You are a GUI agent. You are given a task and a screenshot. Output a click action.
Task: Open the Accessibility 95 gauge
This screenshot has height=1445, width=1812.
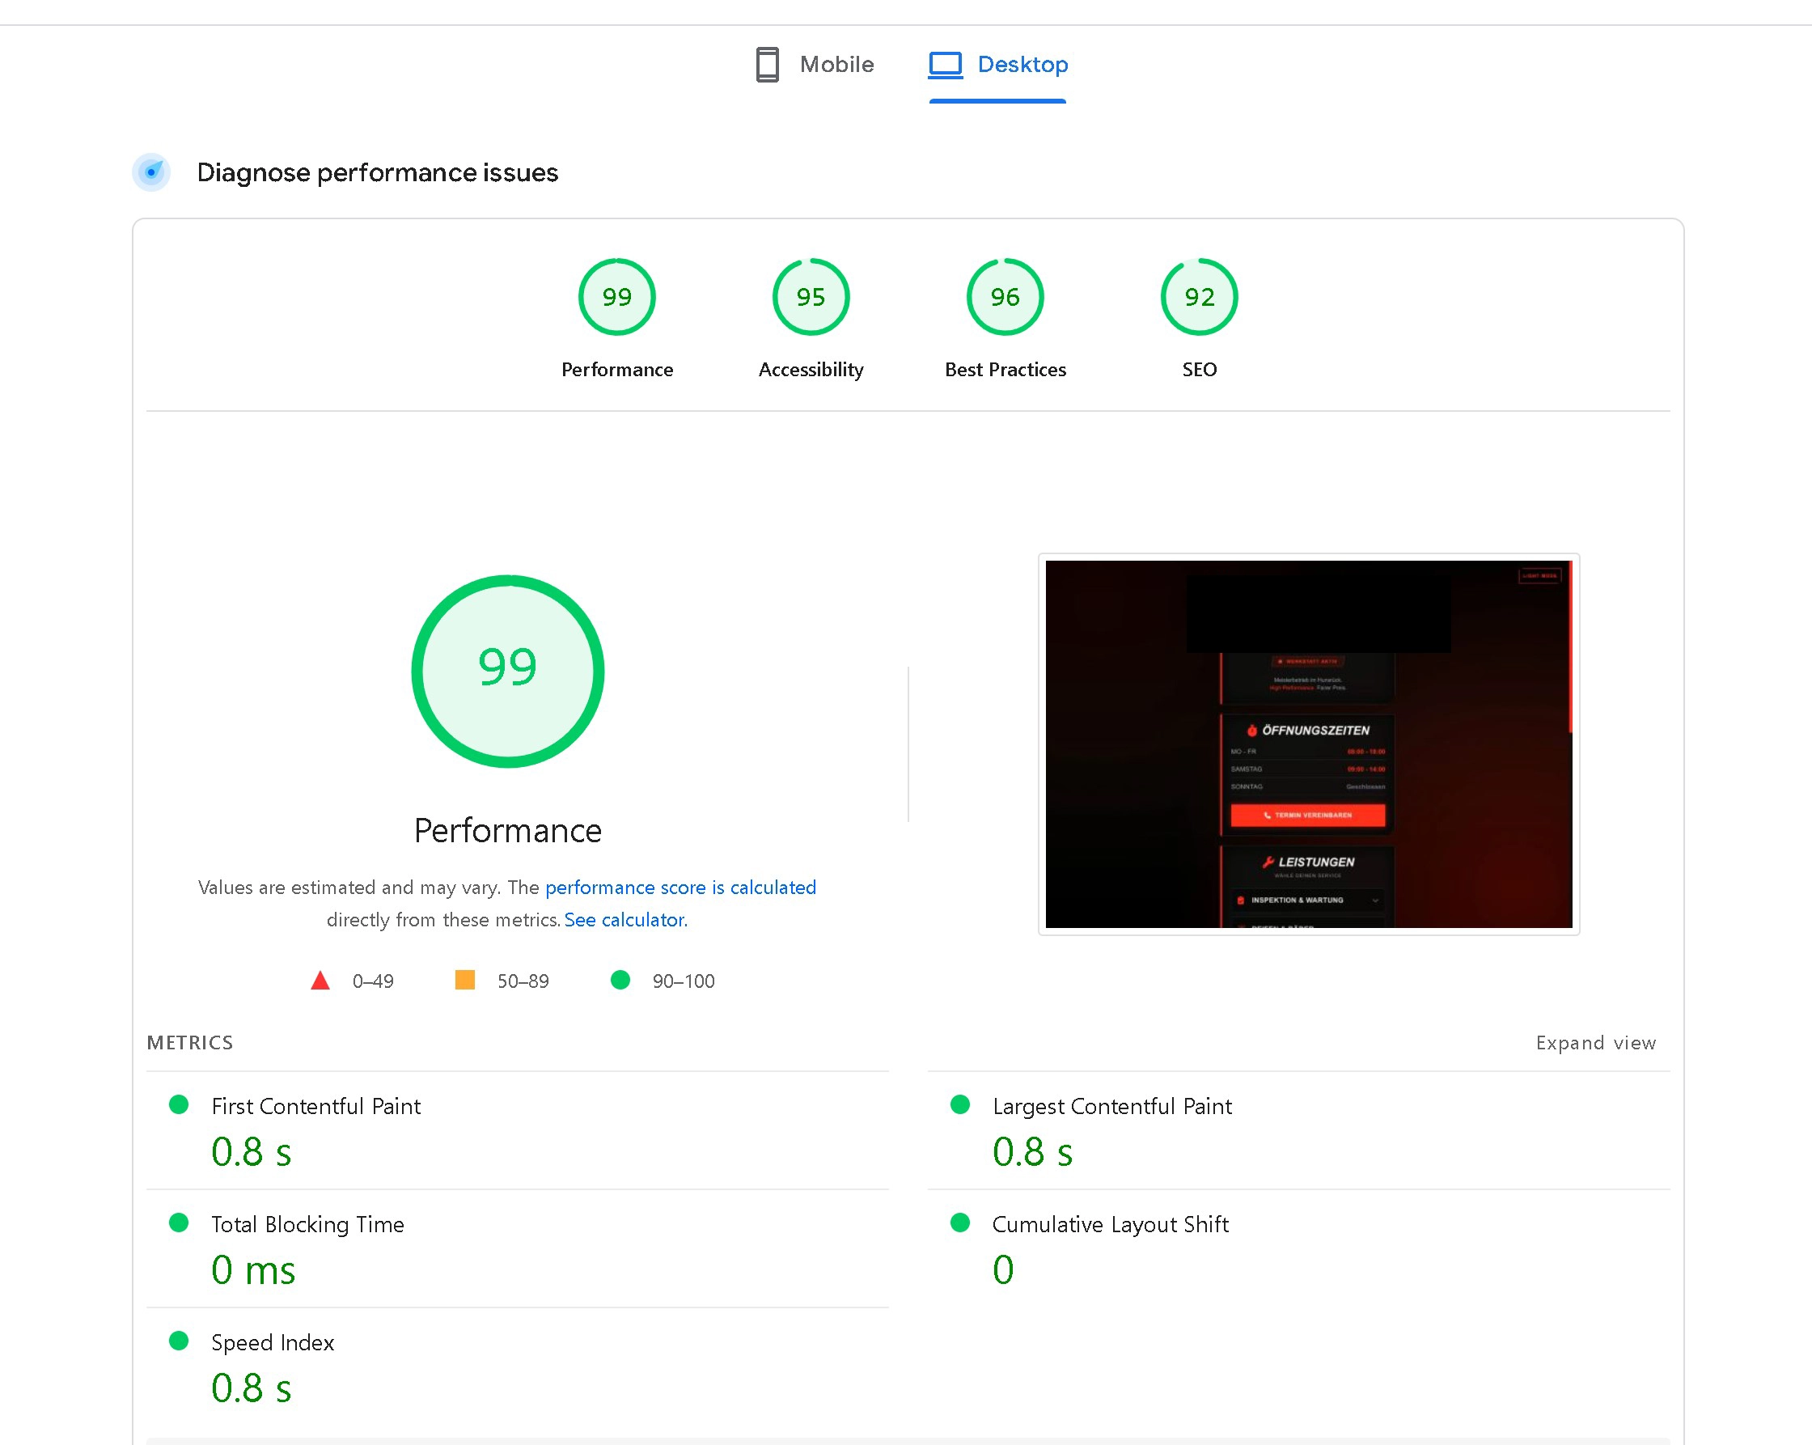point(810,297)
